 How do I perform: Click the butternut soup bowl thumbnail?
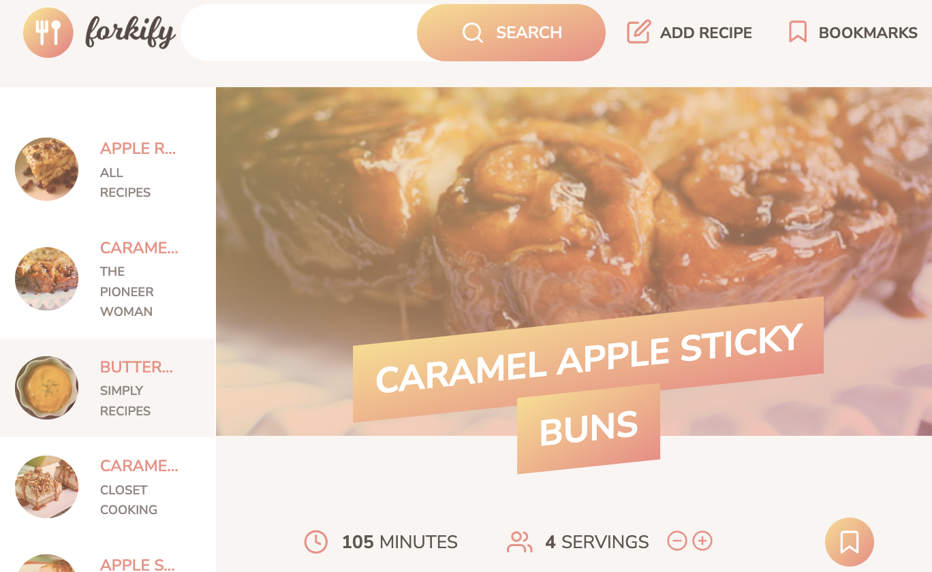[47, 387]
